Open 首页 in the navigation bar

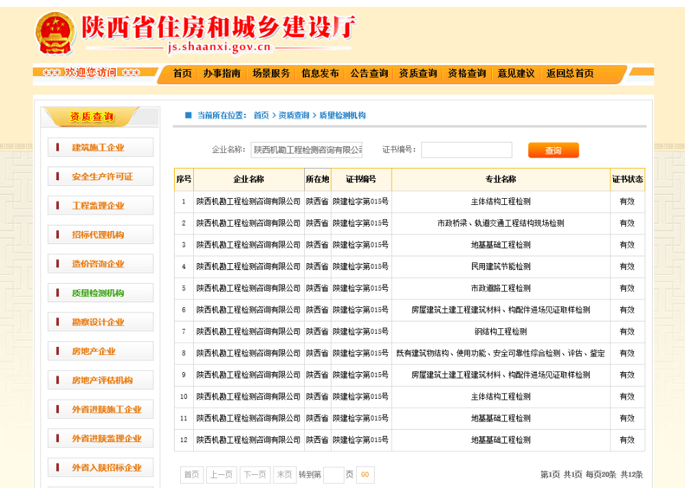tap(182, 73)
